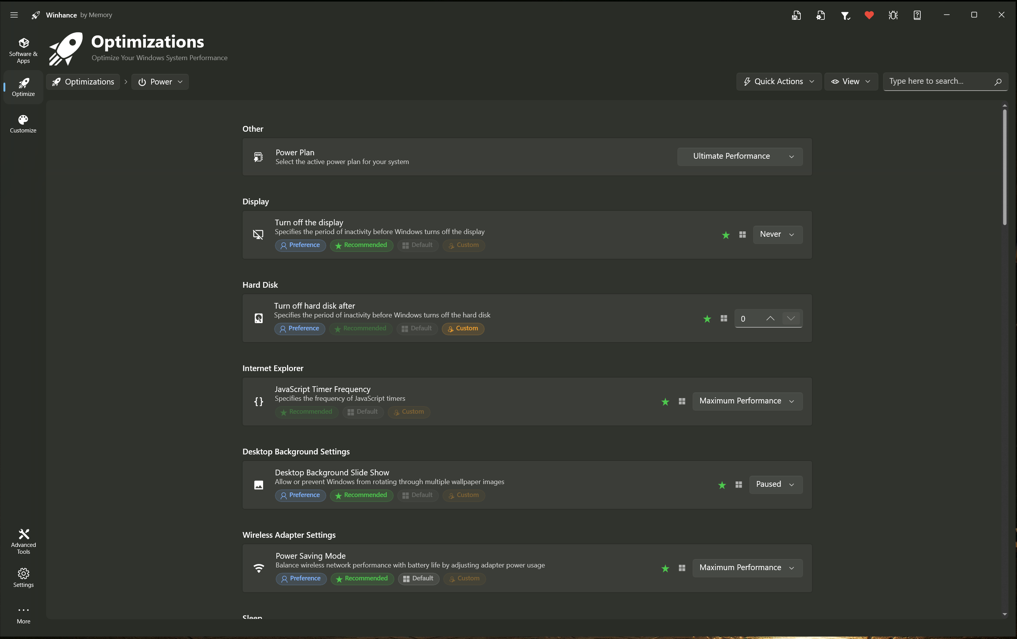Viewport: 1017px width, 639px height.
Task: Open the View menu
Action: (851, 81)
